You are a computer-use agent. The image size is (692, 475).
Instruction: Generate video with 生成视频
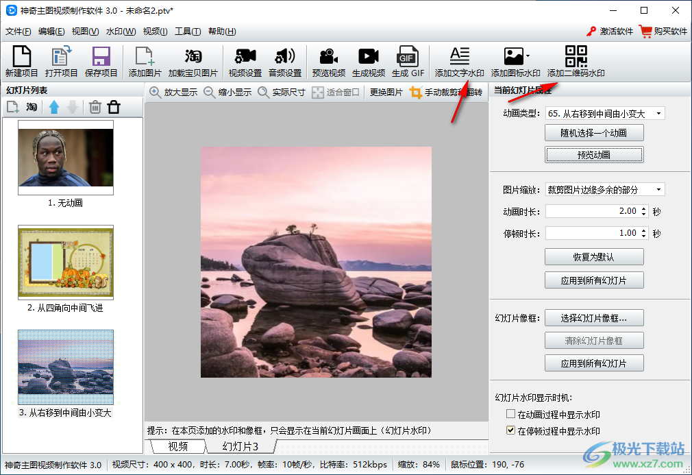click(x=369, y=62)
